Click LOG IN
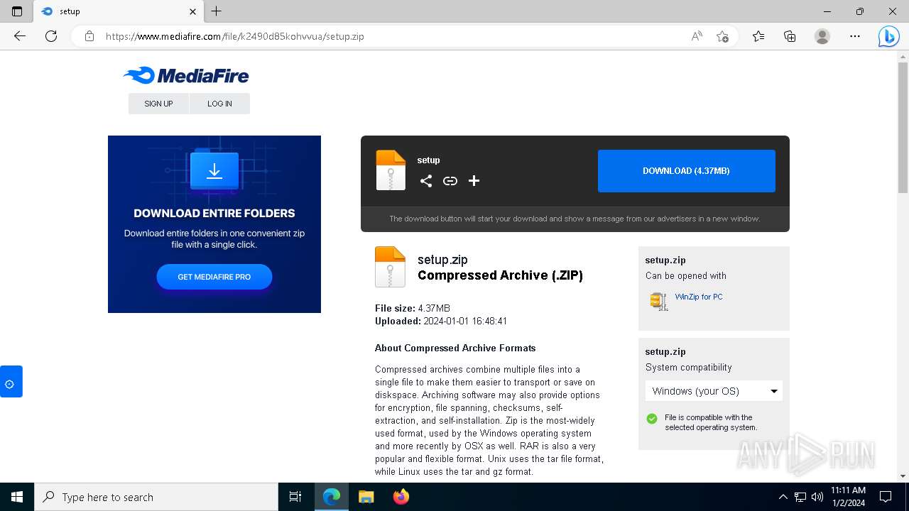This screenshot has height=511, width=909. [219, 104]
